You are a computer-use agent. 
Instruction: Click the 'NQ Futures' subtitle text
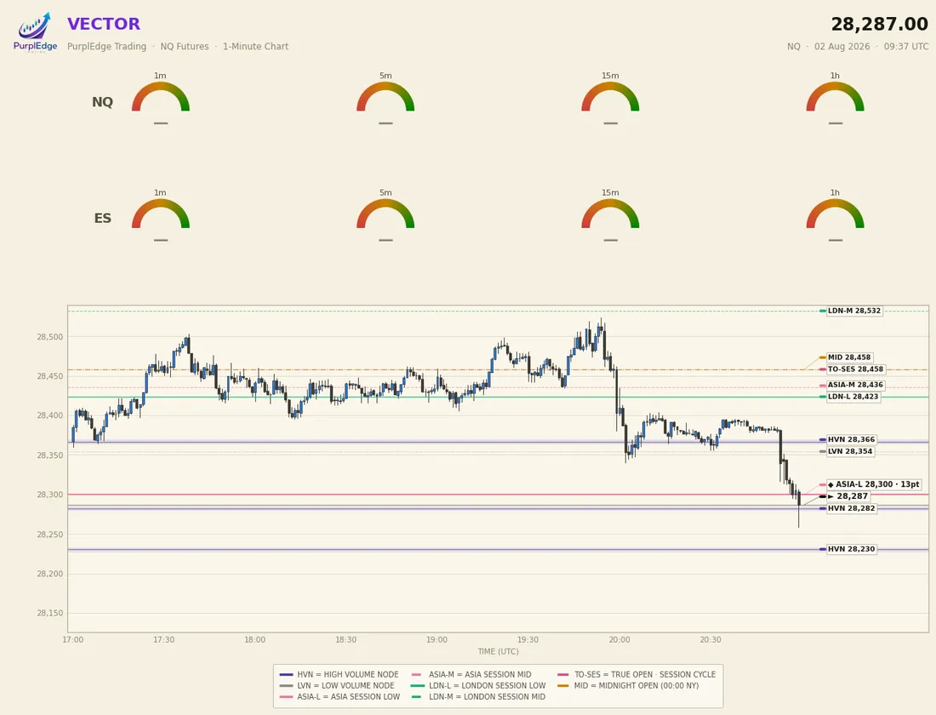185,47
